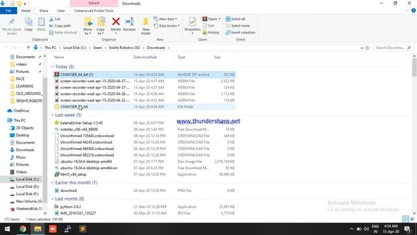Open the Easy access dropdown
The height and width of the screenshot is (235, 417).
[167, 26]
